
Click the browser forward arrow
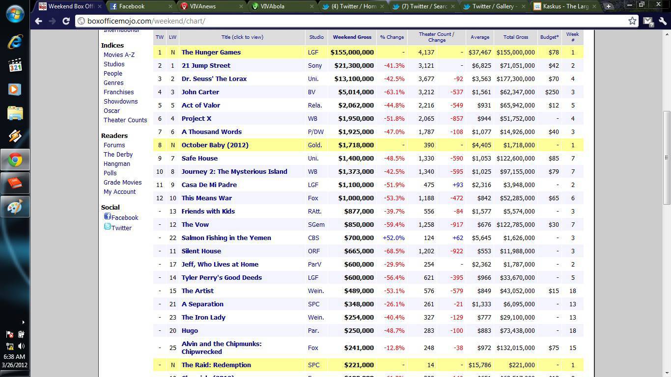pos(52,21)
